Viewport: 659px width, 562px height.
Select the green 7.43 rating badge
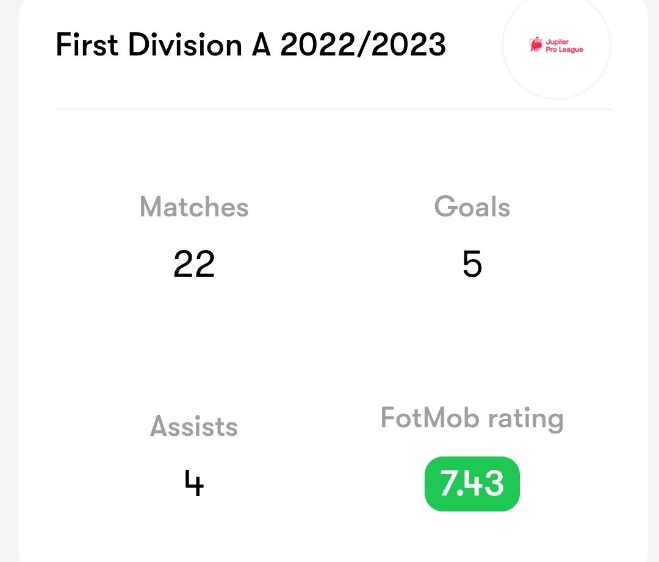pyautogui.click(x=472, y=483)
